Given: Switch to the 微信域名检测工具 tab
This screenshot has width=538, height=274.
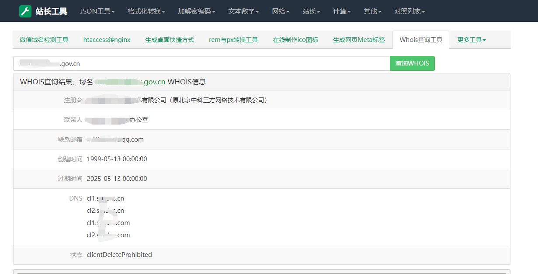Looking at the screenshot, I should click(x=44, y=40).
